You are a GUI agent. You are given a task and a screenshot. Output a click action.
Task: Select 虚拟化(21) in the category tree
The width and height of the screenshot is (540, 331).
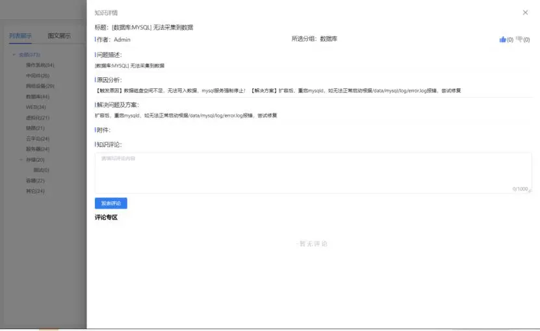pos(38,117)
